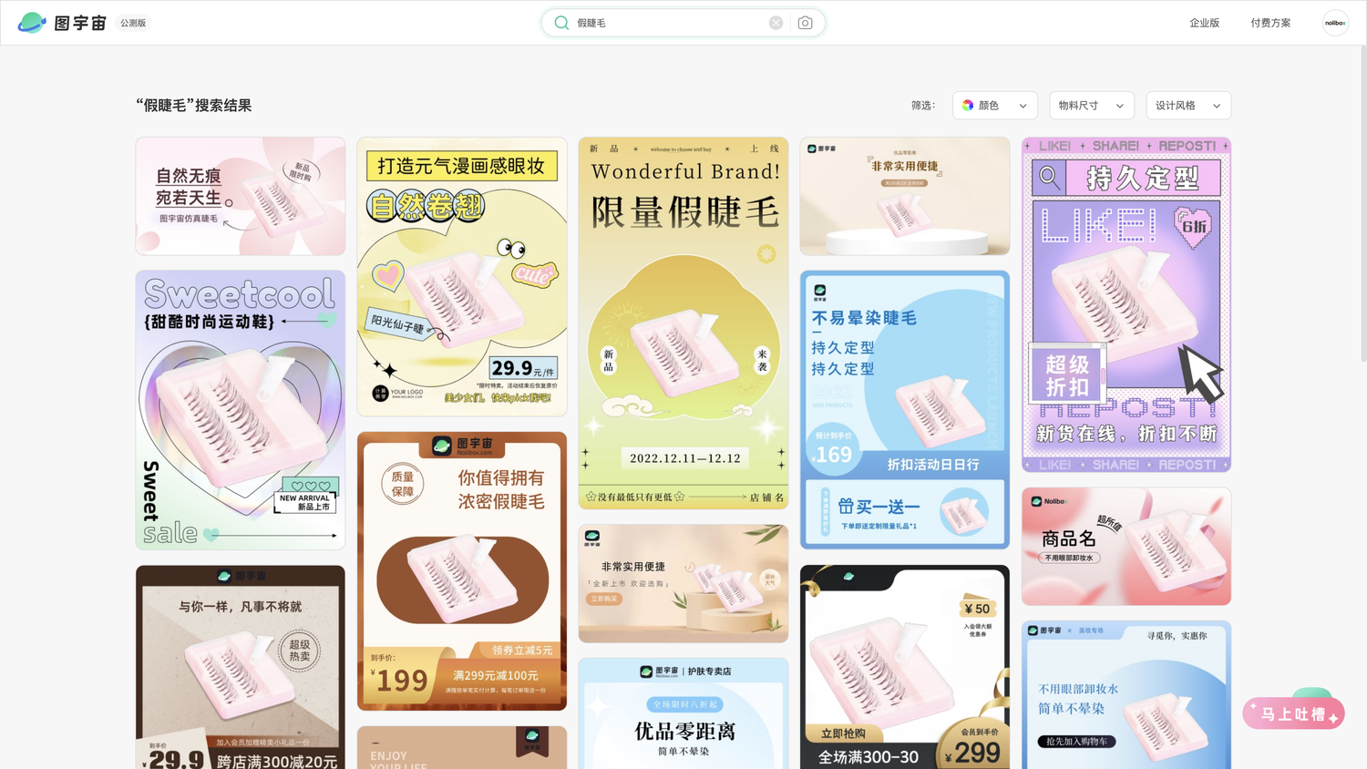Expand the 颜色 filter dropdown

(995, 106)
